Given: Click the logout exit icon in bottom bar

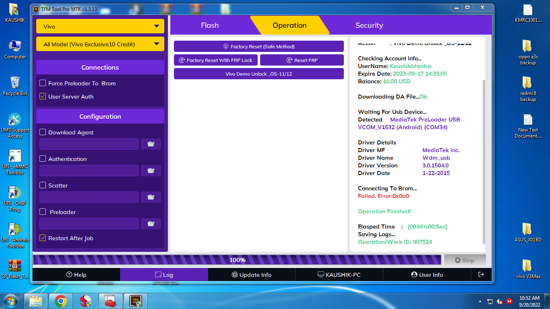Looking at the screenshot, I should coord(481,274).
